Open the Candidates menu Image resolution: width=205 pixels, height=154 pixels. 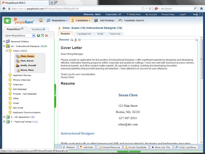[80, 21]
